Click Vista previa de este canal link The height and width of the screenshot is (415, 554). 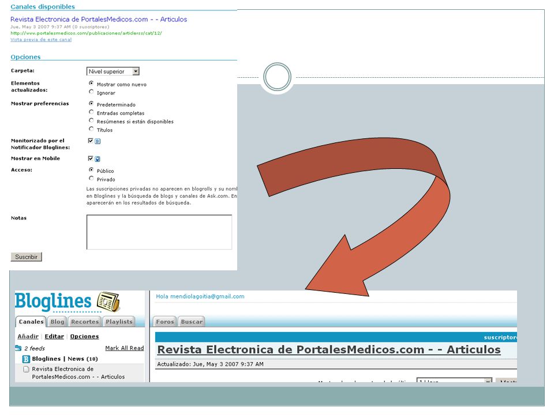[41, 40]
